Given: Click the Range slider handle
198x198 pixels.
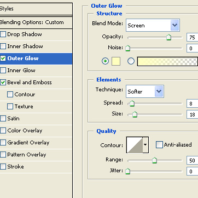Looking at the screenshot, I should point(154,160).
